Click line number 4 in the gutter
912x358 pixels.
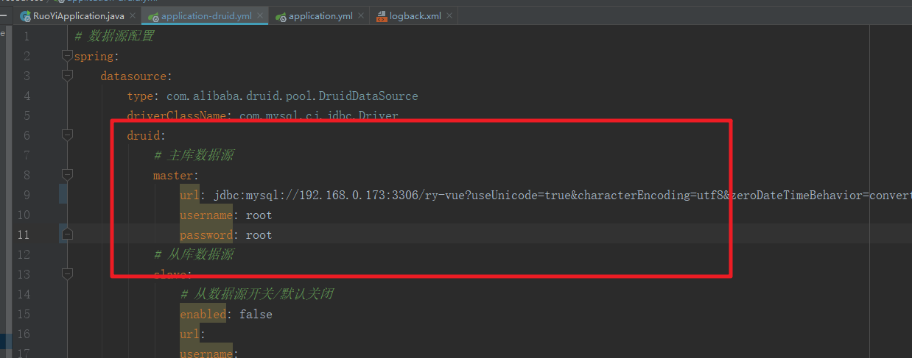pyautogui.click(x=27, y=96)
